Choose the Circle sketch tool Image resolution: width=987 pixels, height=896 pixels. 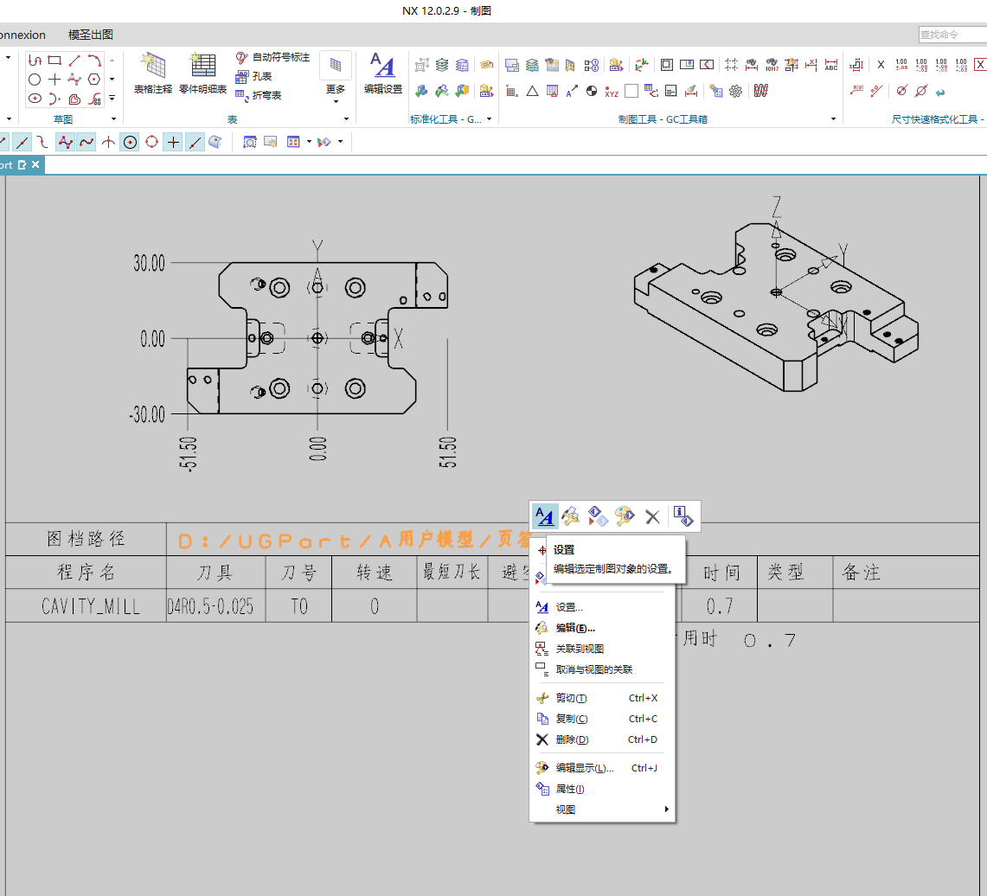(x=35, y=80)
